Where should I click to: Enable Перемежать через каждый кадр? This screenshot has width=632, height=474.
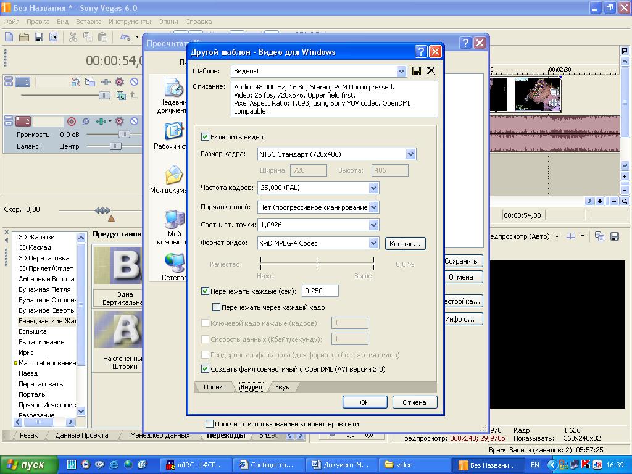coord(216,307)
